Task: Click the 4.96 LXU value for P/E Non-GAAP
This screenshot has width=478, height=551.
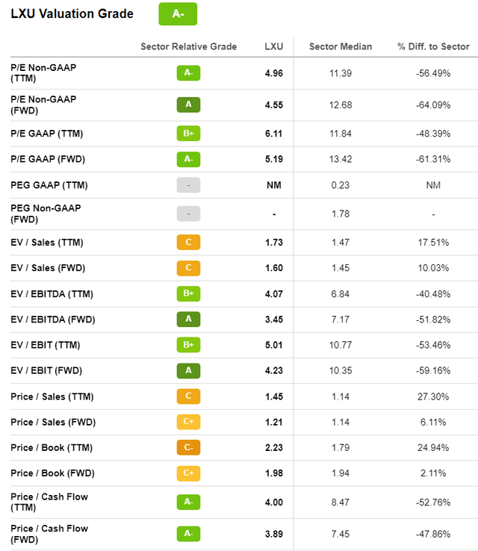Action: tap(274, 73)
